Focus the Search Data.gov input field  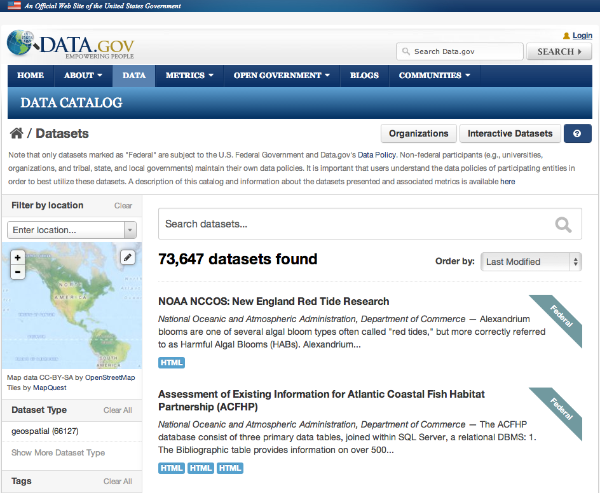(x=460, y=51)
